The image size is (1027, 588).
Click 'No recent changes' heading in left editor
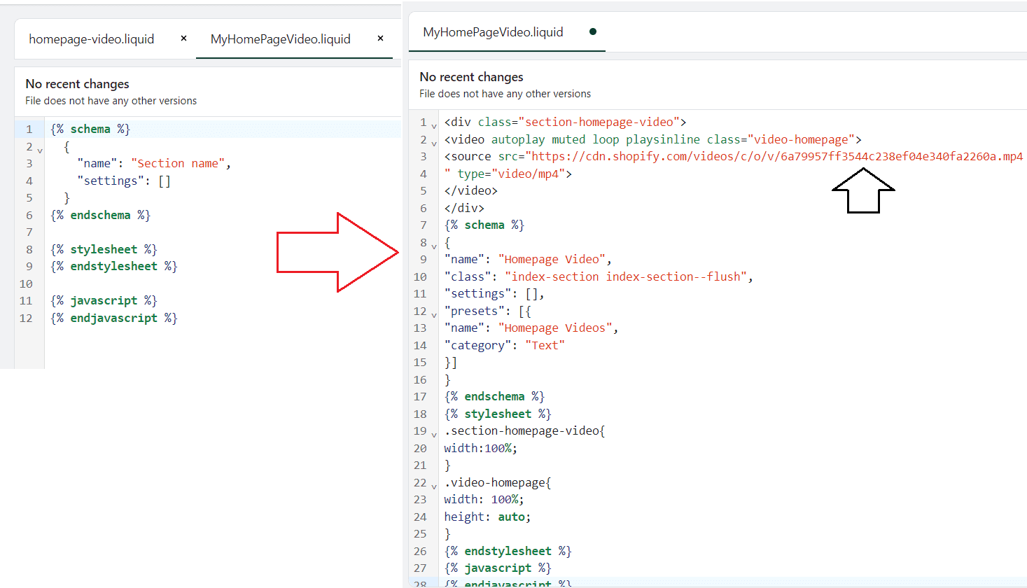point(77,84)
